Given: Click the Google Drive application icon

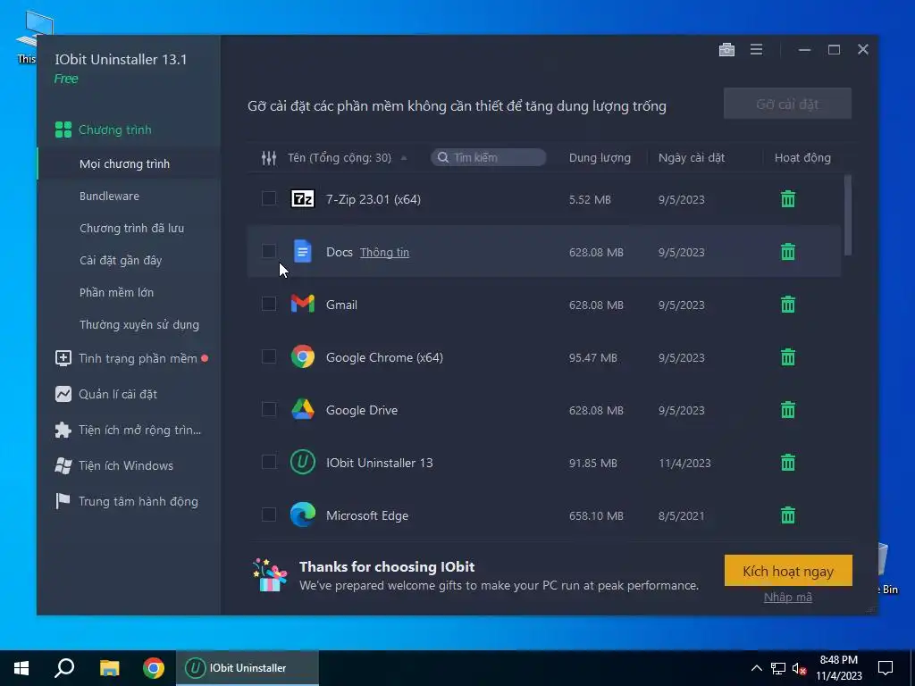Looking at the screenshot, I should 303,409.
